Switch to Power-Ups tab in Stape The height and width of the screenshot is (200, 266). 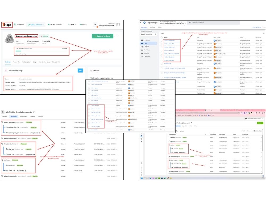tap(16, 62)
